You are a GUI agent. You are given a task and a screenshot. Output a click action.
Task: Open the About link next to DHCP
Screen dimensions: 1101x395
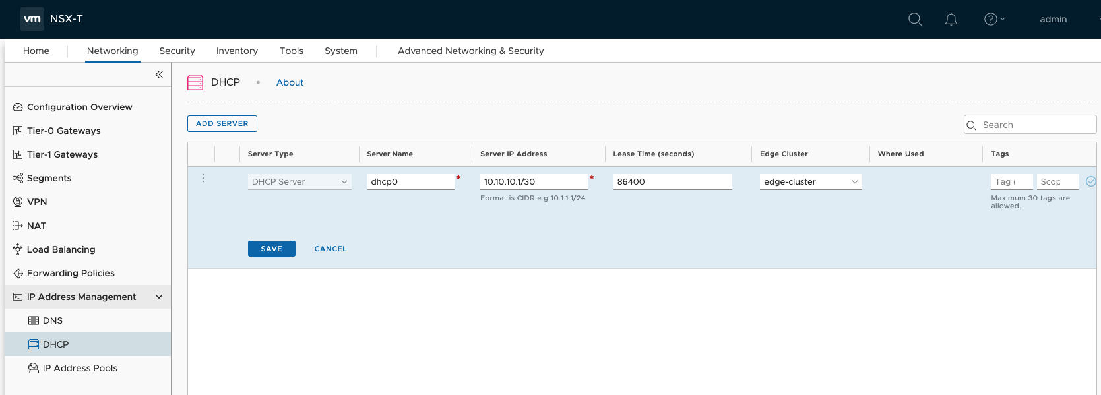(x=290, y=82)
